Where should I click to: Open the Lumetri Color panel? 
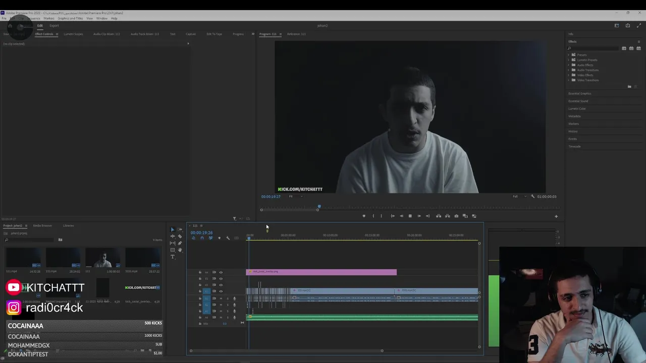(x=577, y=108)
